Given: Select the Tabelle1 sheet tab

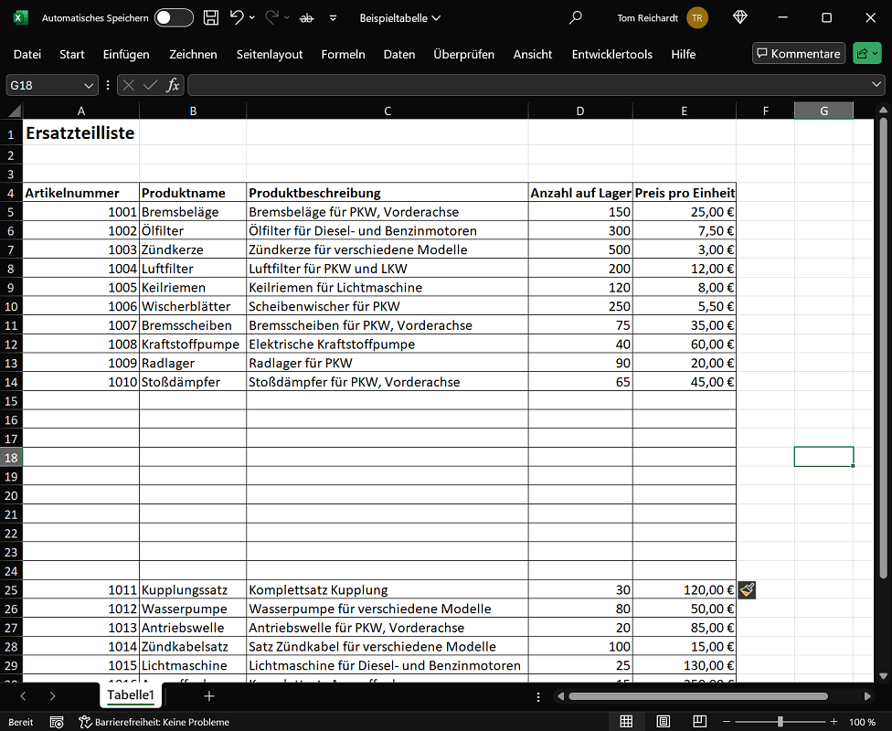Looking at the screenshot, I should click(131, 695).
